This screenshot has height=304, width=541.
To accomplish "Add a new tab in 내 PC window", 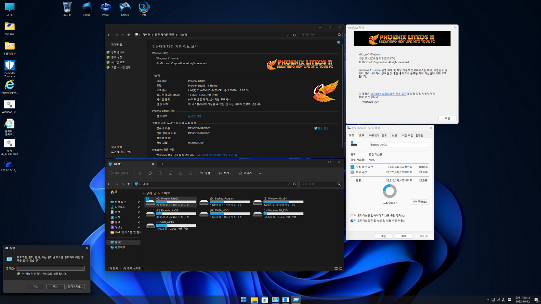I will click(x=163, y=164).
